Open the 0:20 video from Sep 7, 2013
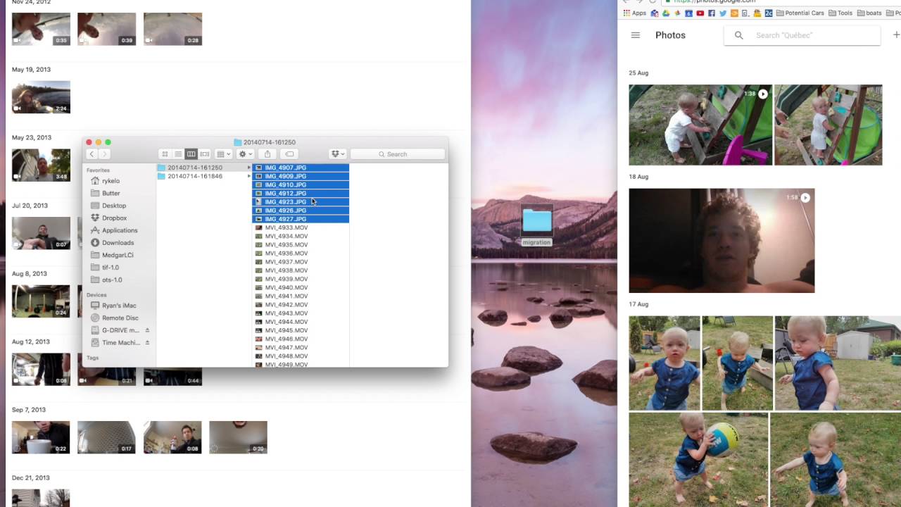The image size is (901, 507). pyautogui.click(x=238, y=437)
